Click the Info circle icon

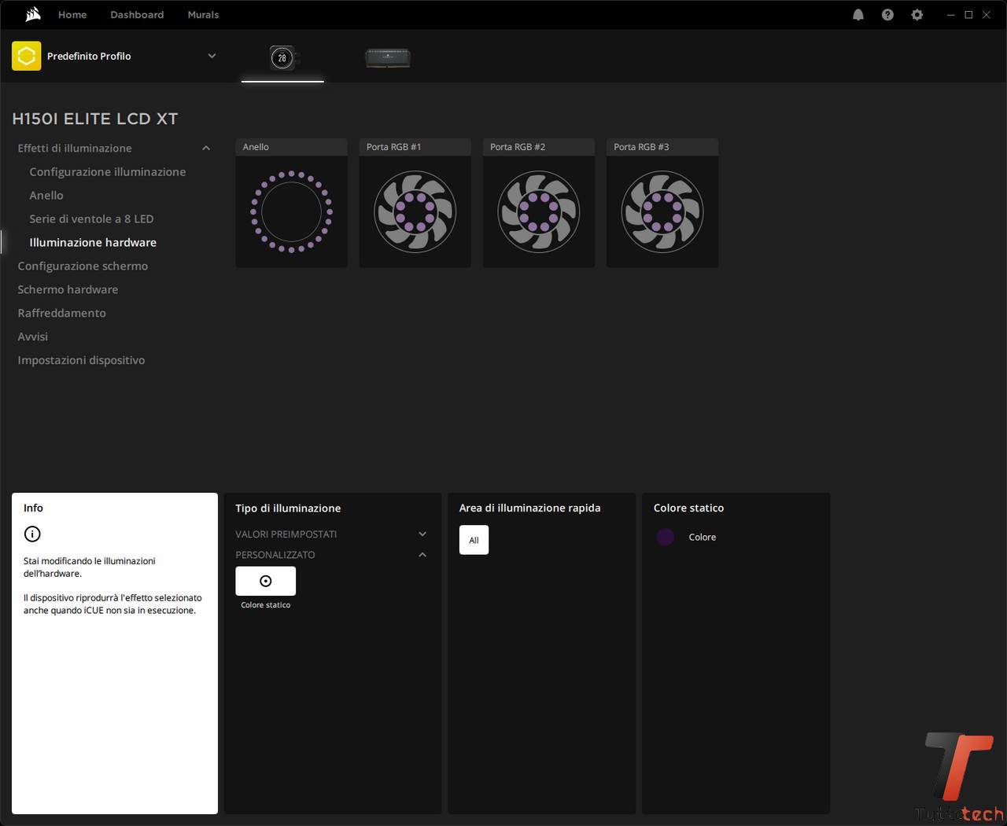[32, 534]
